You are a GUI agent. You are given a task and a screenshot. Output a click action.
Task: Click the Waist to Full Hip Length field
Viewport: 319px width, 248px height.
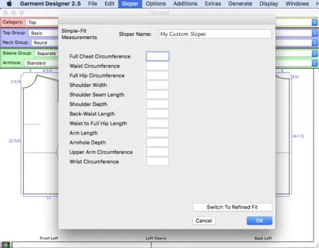pyautogui.click(x=158, y=123)
